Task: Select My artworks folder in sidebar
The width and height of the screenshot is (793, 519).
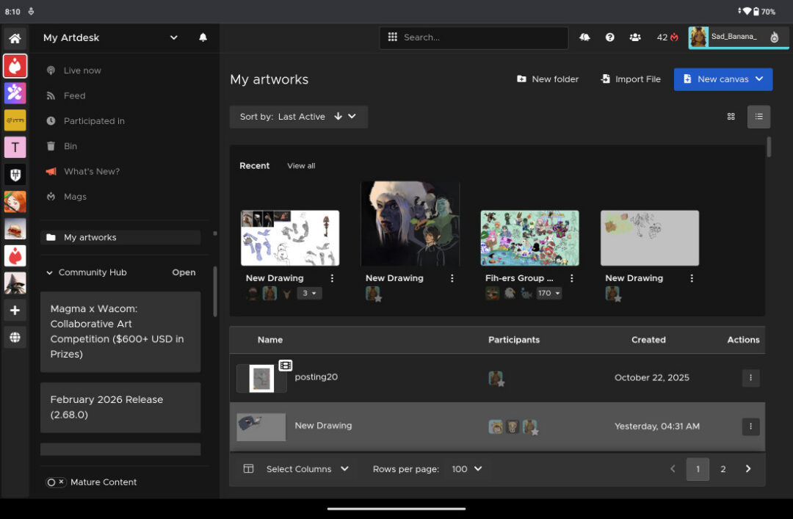Action: tap(120, 237)
